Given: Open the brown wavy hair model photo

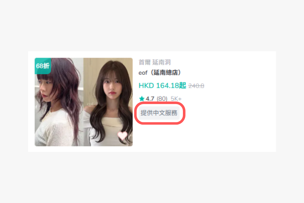Looking at the screenshot, I should pyautogui.click(x=108, y=102).
